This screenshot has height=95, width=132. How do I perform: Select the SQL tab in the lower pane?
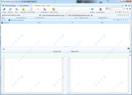[x=4, y=49]
